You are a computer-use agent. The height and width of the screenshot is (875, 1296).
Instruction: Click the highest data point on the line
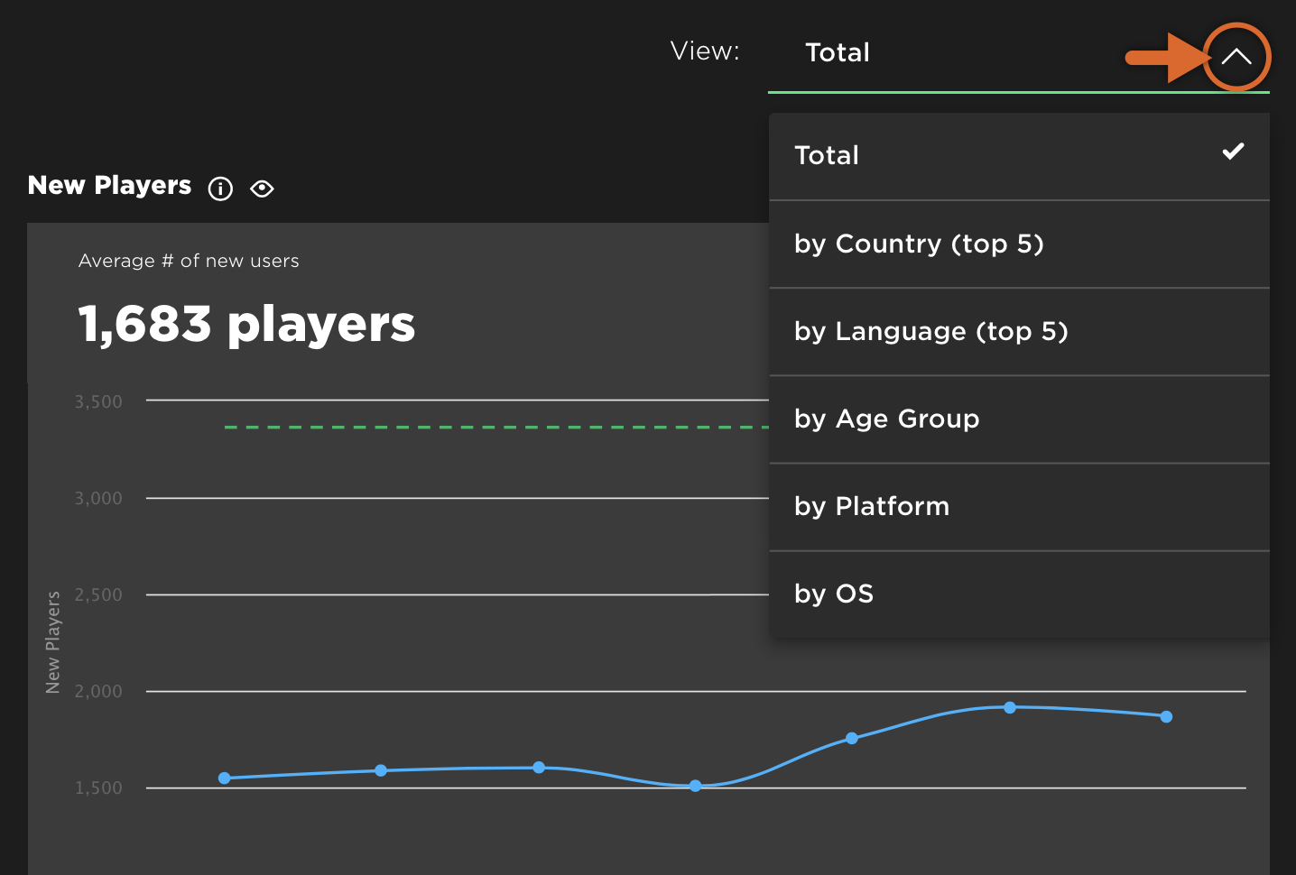tap(1010, 707)
